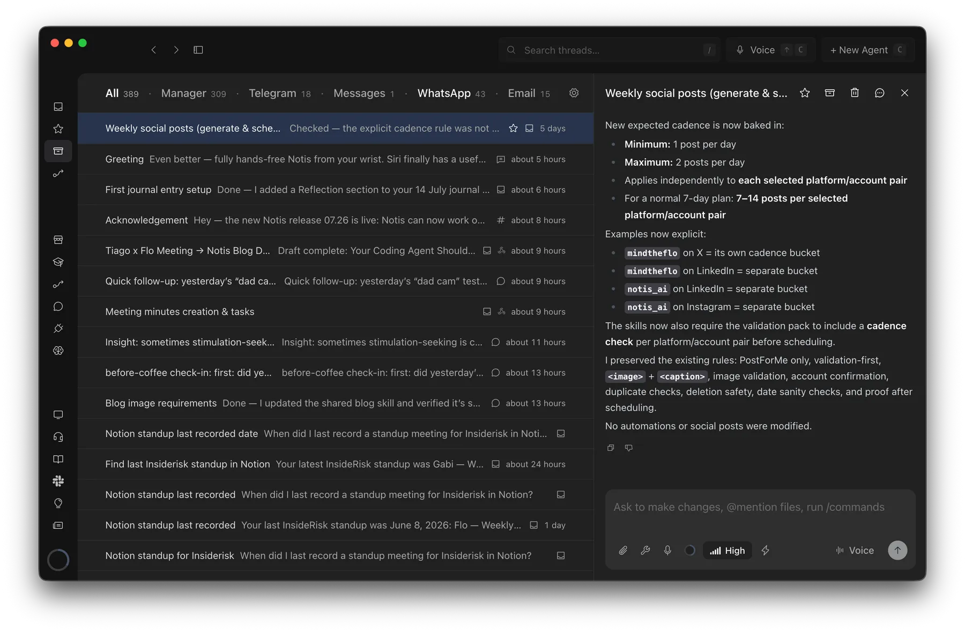Switch to Telegram tab
The width and height of the screenshot is (965, 632).
coord(280,93)
